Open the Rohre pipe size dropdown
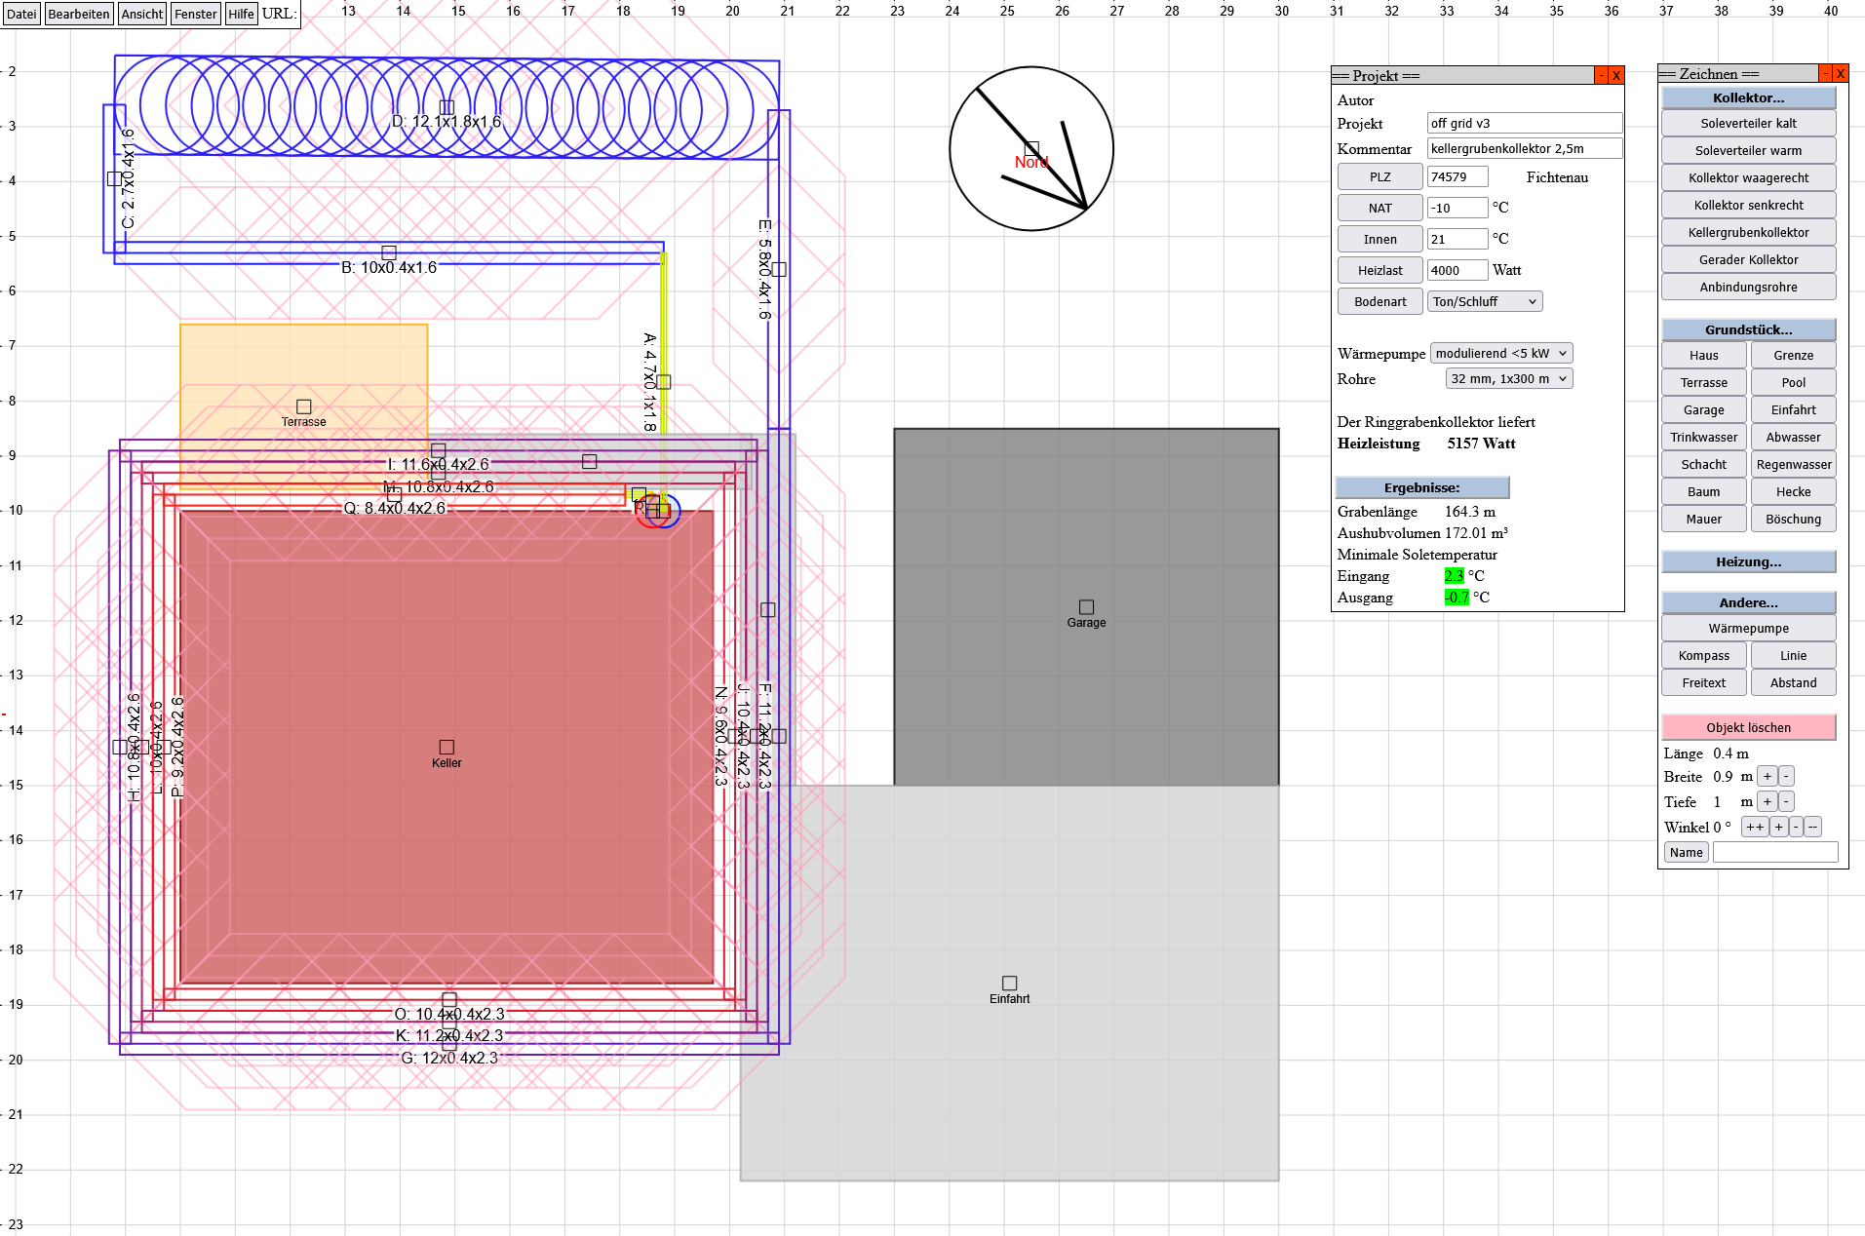 coord(1508,379)
